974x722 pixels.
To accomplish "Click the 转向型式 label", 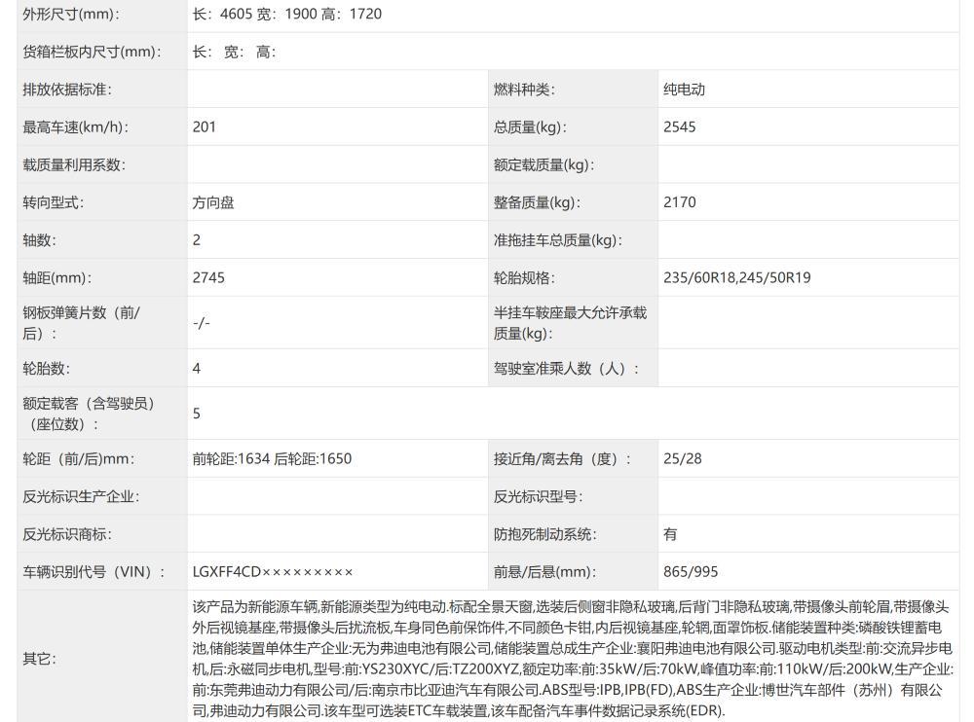I will click(53, 203).
